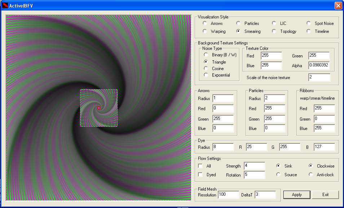Click the ActiveIBFV title bar app icon
The width and height of the screenshot is (344, 208).
coord(5,5)
